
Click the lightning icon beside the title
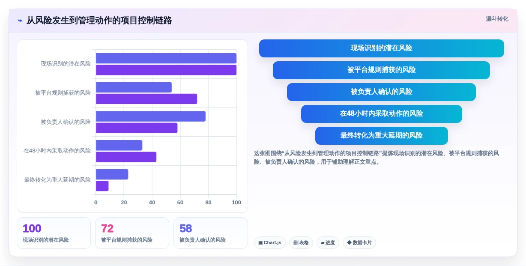[20, 21]
